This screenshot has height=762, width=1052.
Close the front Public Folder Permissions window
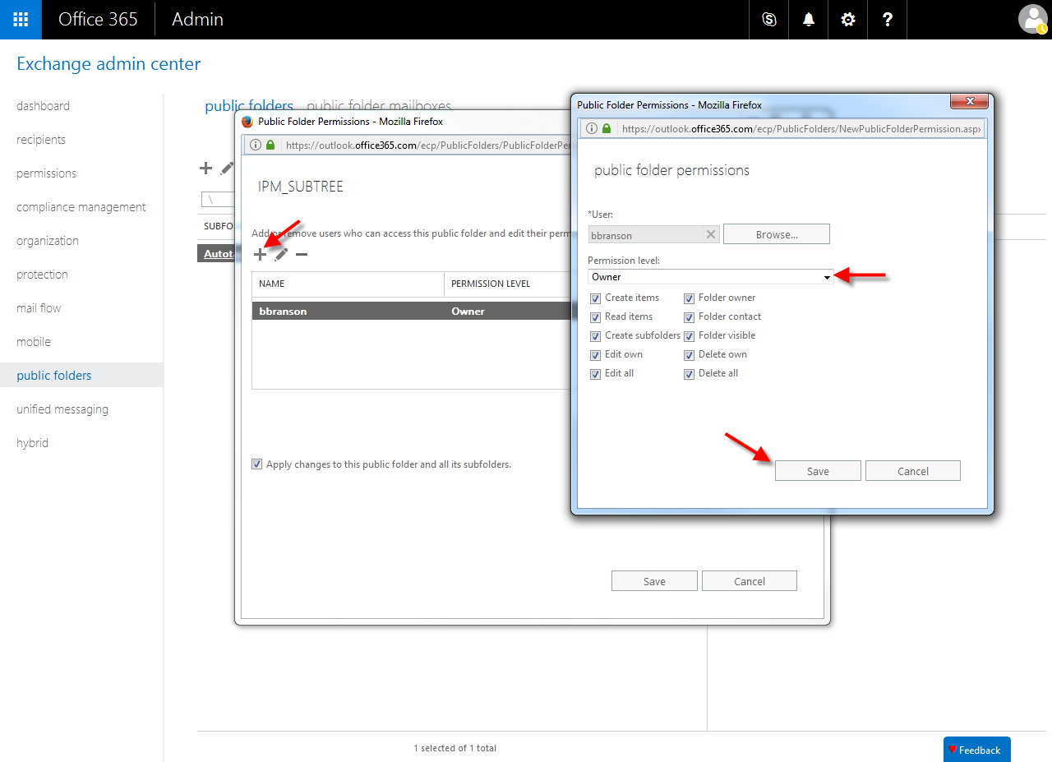969,101
